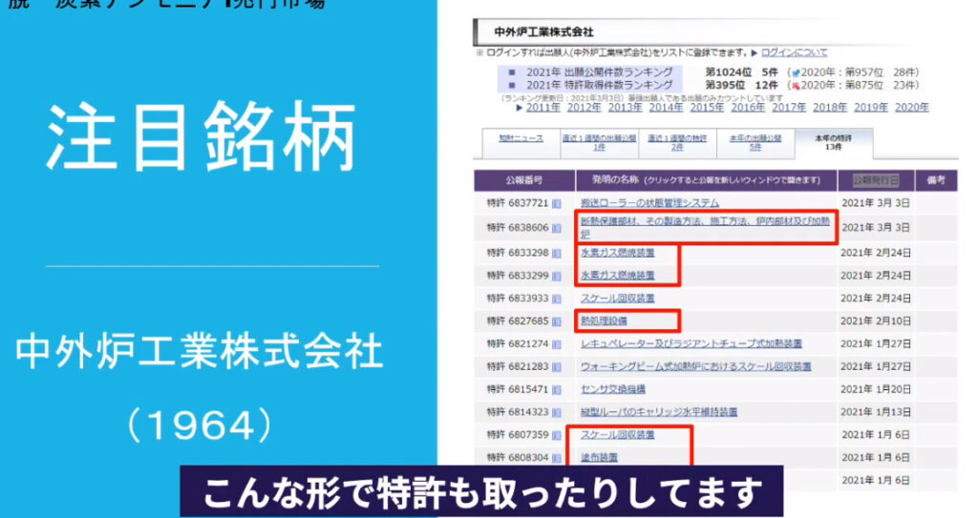Viewport: 978px width, 518px height.
Task: Switch to 本年の出願公開 5件 tab
Action: coord(755,143)
